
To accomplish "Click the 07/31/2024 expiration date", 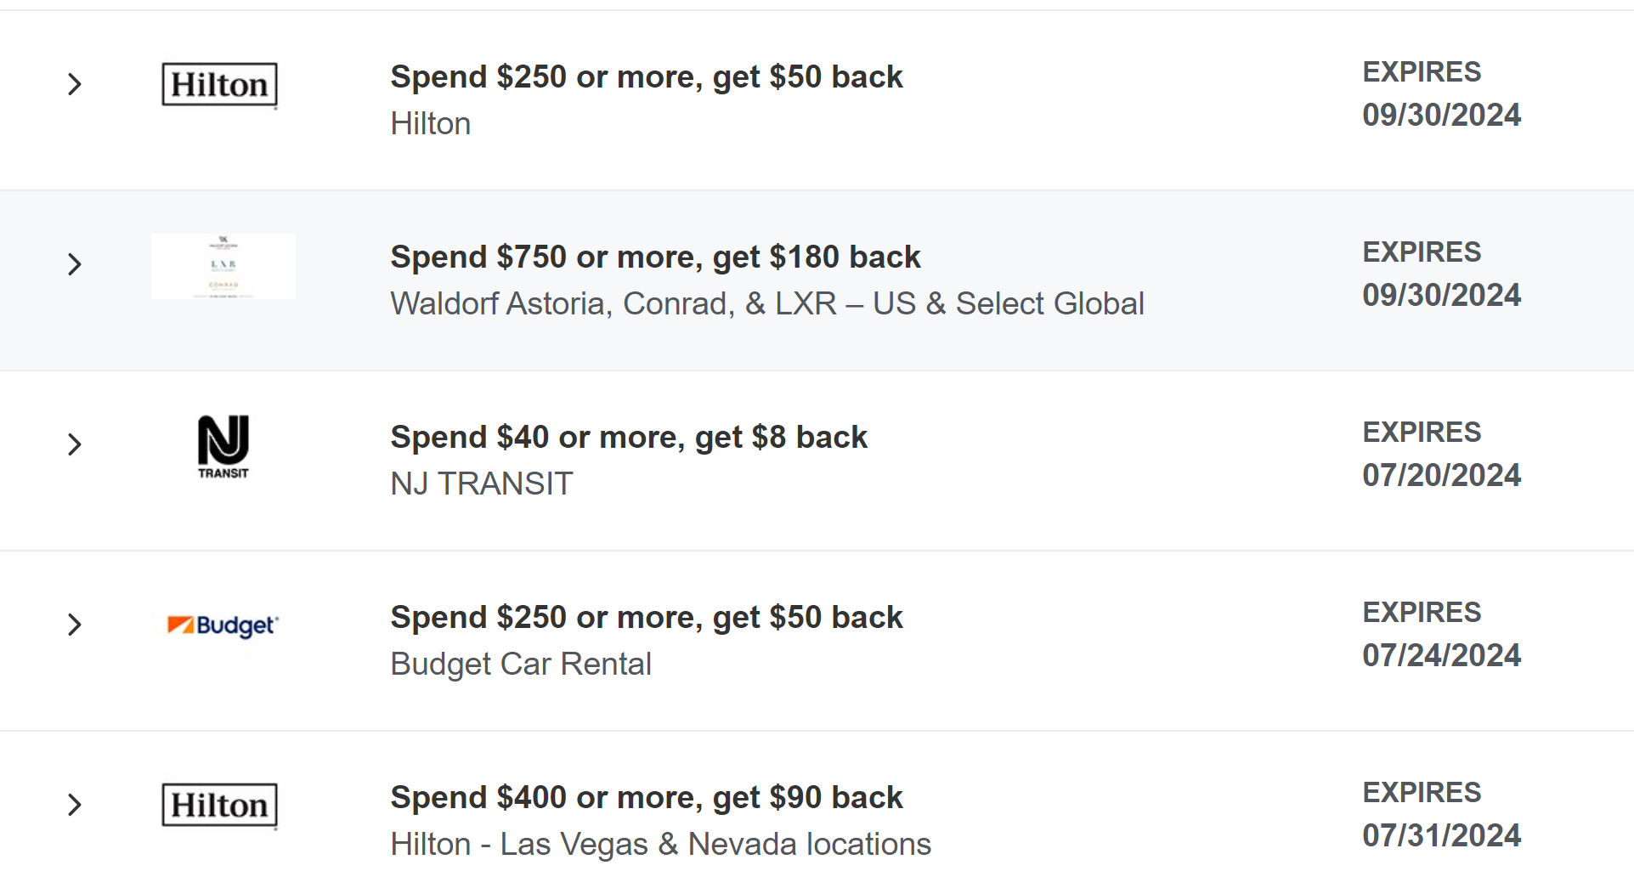I will (1441, 835).
